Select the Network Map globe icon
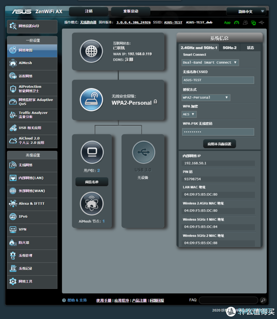Viewport: 277px width, 319px height. (13, 50)
